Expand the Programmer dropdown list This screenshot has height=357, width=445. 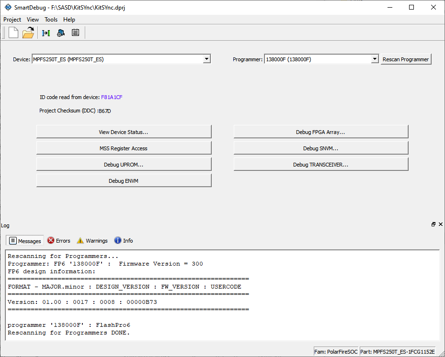tap(375, 59)
